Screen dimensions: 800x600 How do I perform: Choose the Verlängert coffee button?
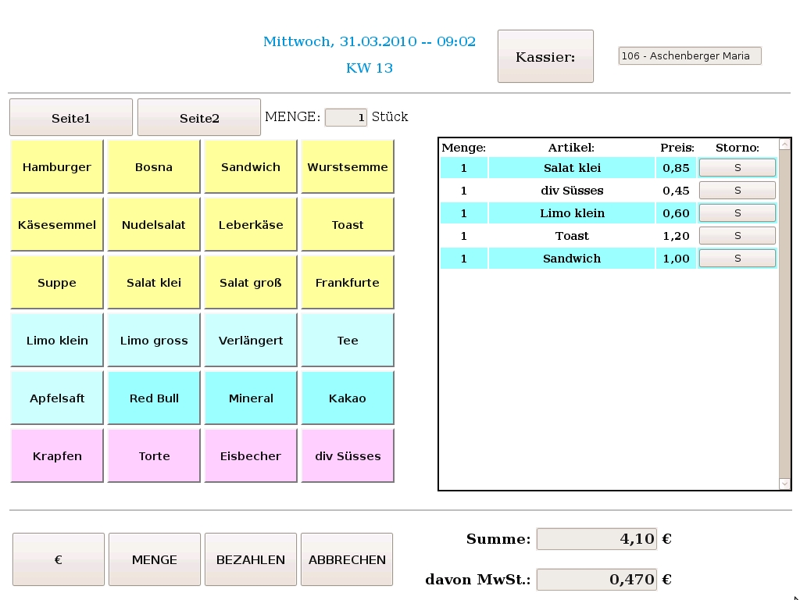(251, 341)
